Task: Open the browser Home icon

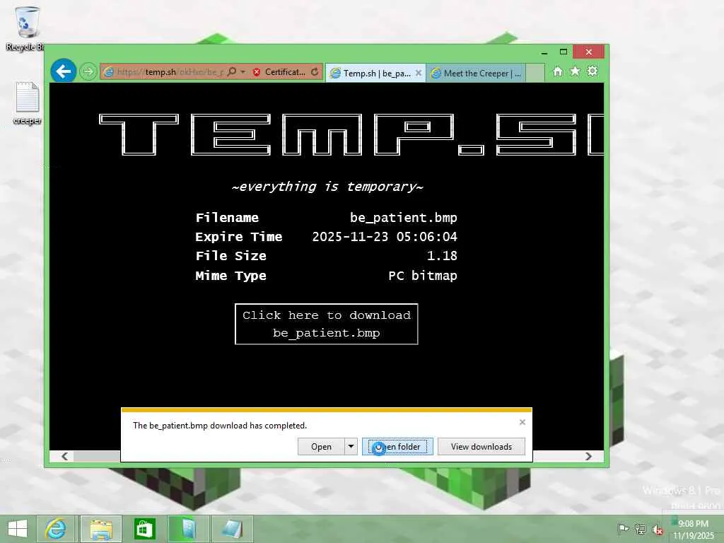Action: [x=558, y=71]
